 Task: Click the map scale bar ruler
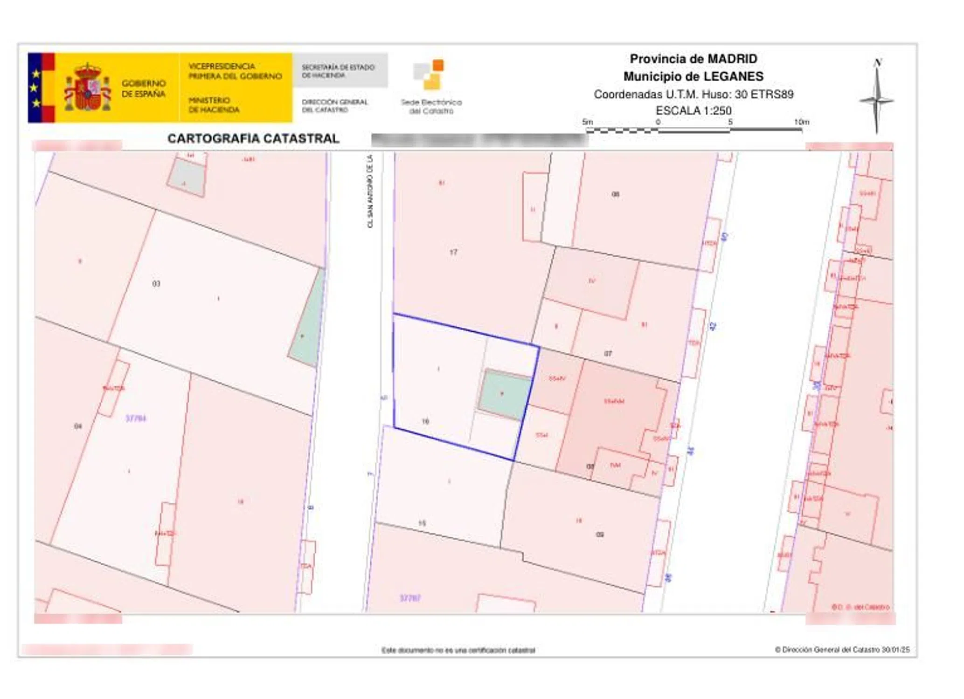(x=694, y=130)
